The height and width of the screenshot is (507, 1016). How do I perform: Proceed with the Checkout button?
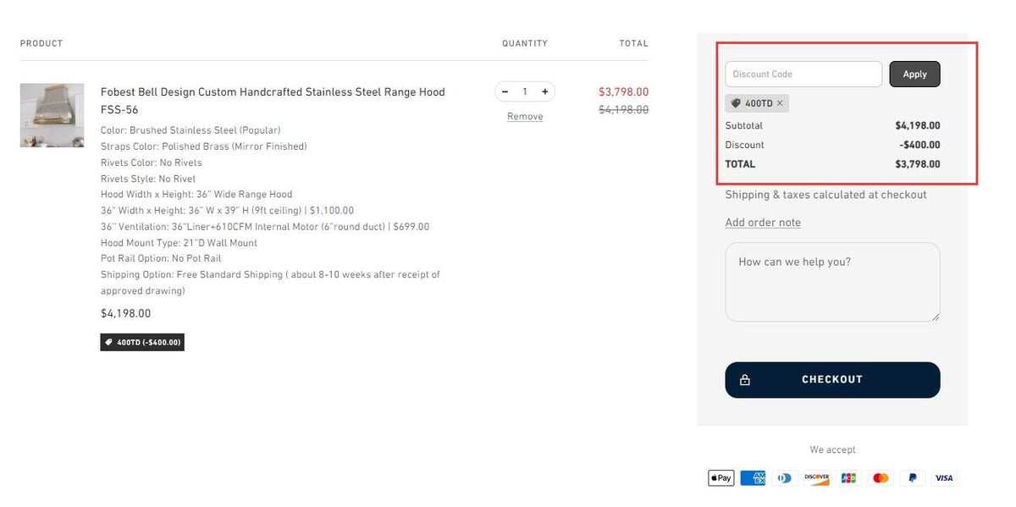[x=832, y=380]
